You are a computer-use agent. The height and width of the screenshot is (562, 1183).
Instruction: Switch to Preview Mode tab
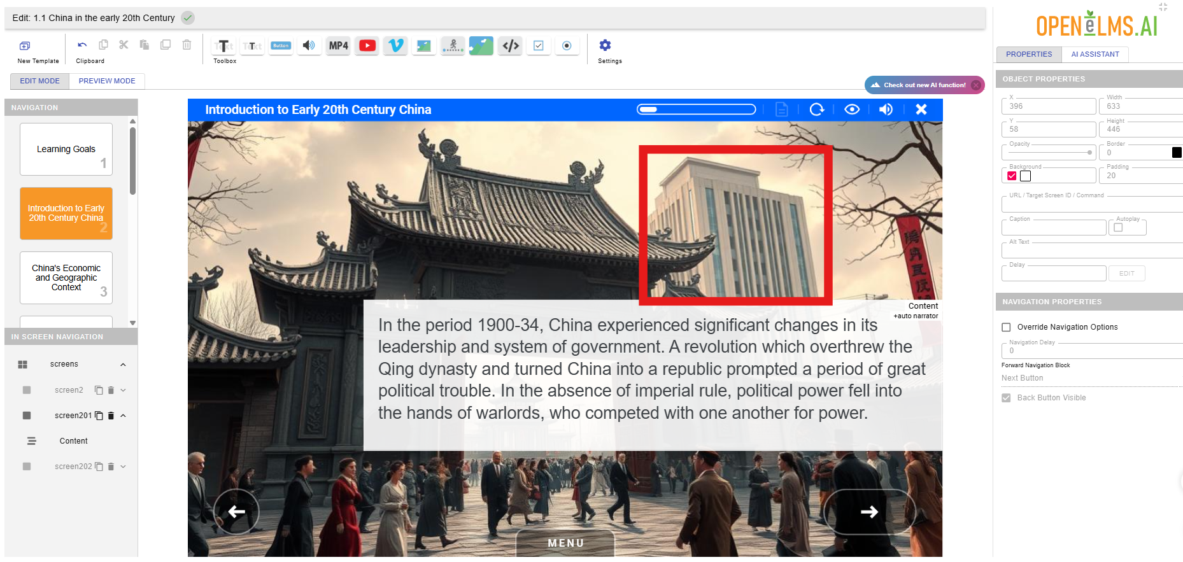(107, 81)
